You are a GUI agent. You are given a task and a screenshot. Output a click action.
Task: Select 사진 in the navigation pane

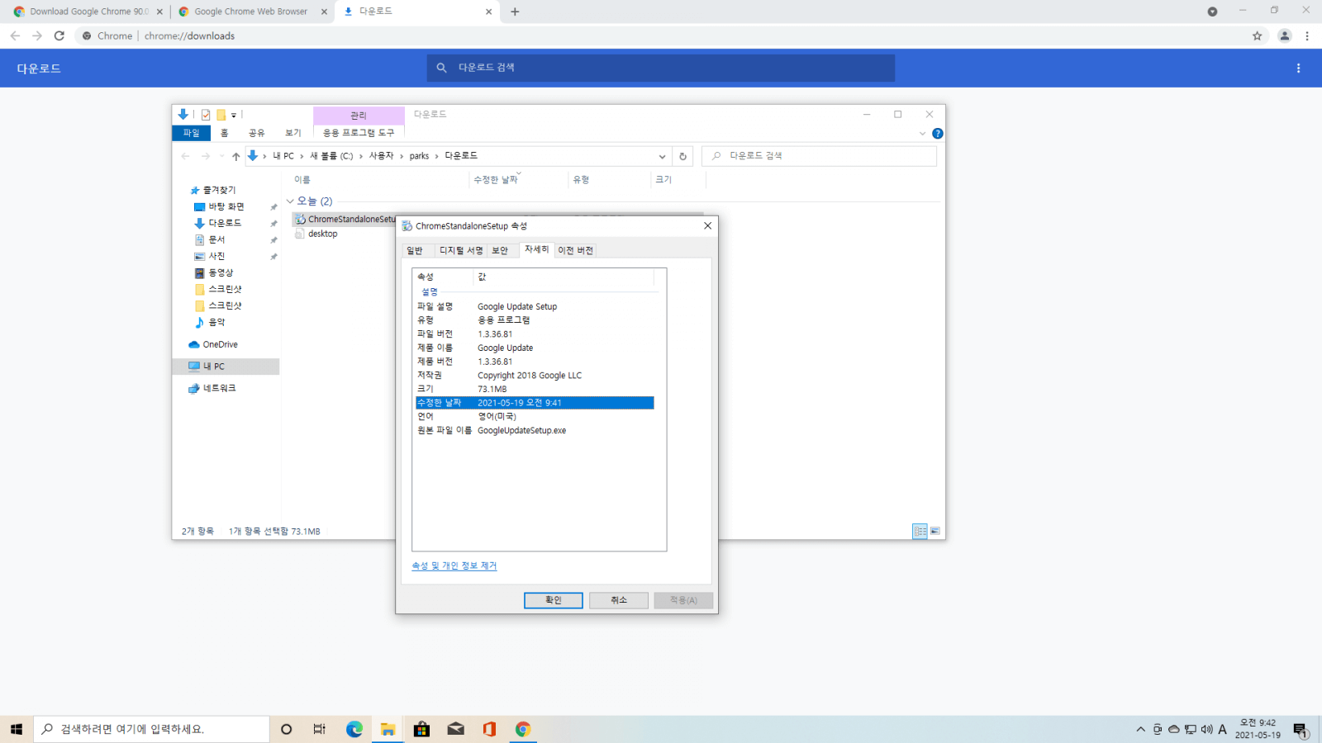coord(216,256)
